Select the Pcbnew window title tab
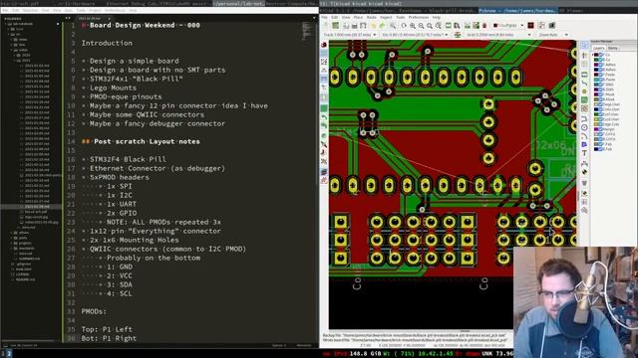 pyautogui.click(x=517, y=11)
